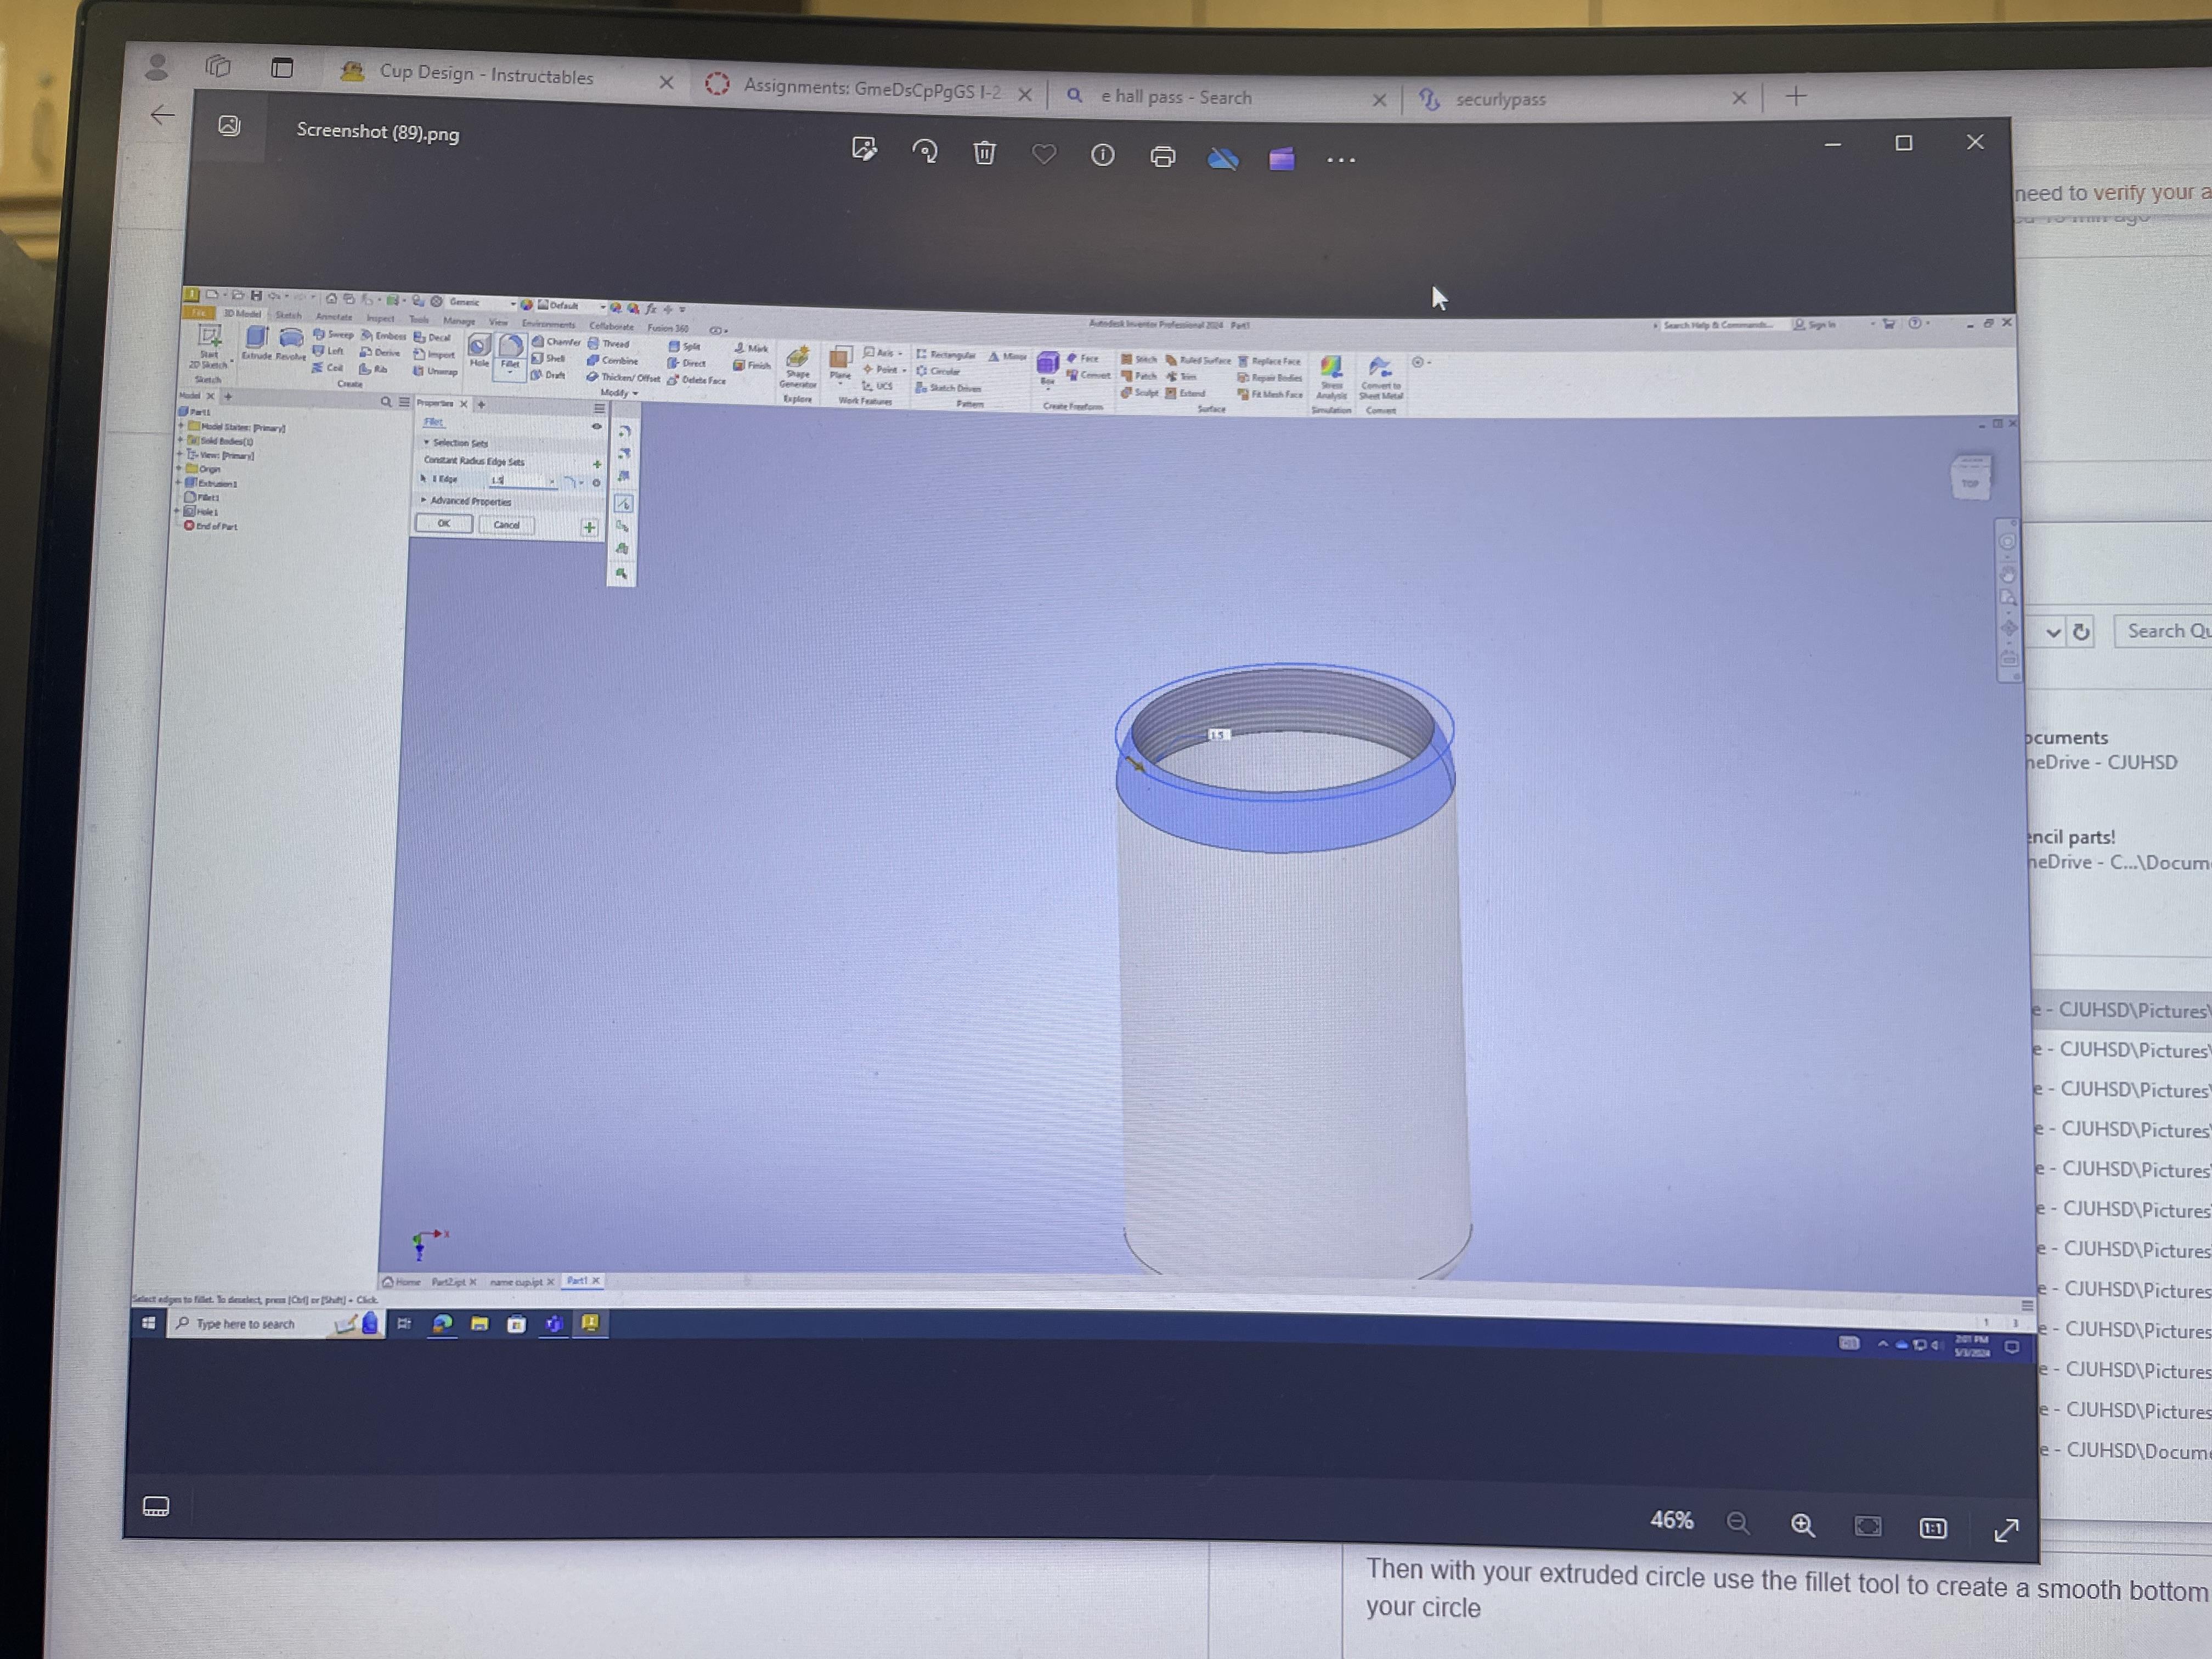Screen dimensions: 2212x1659
Task: Open file info with the info icon
Action: pyautogui.click(x=1102, y=155)
